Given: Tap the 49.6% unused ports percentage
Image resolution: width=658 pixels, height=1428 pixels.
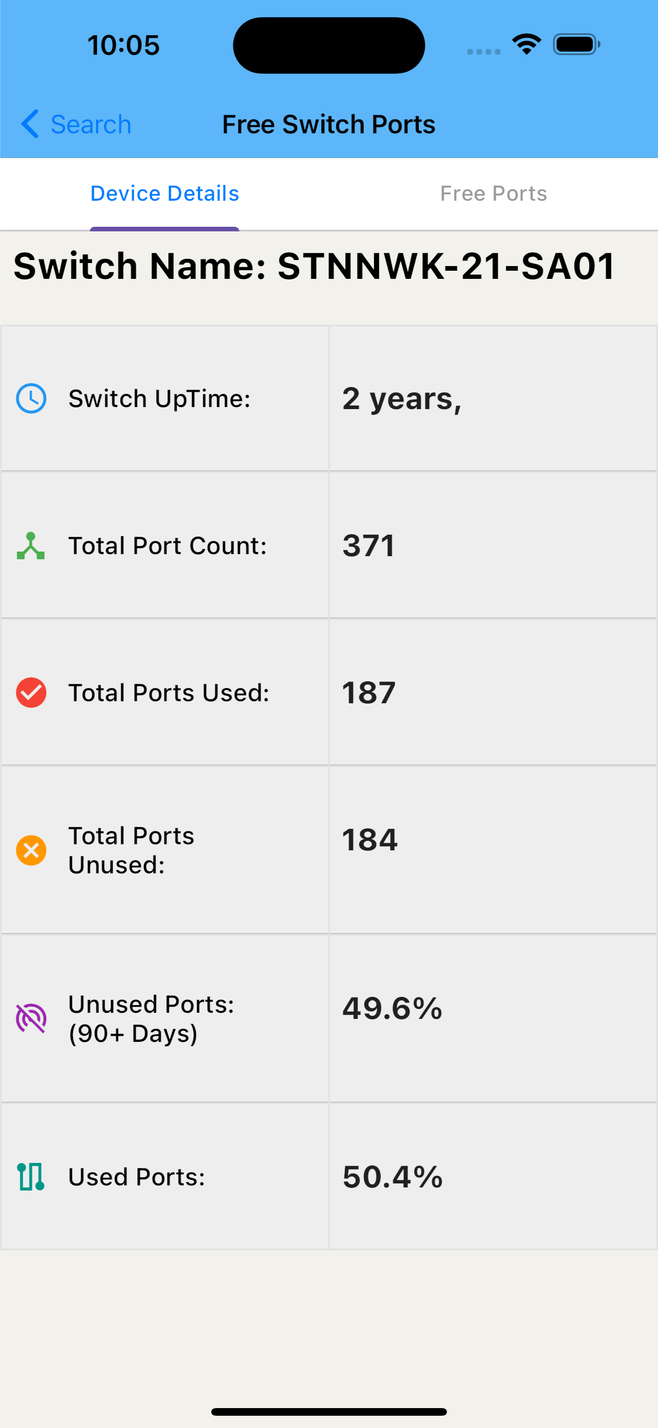Looking at the screenshot, I should pyautogui.click(x=392, y=1008).
